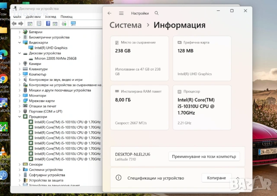Click the Камери webcam icon
The height and width of the screenshot is (196, 277).
[25, 63]
